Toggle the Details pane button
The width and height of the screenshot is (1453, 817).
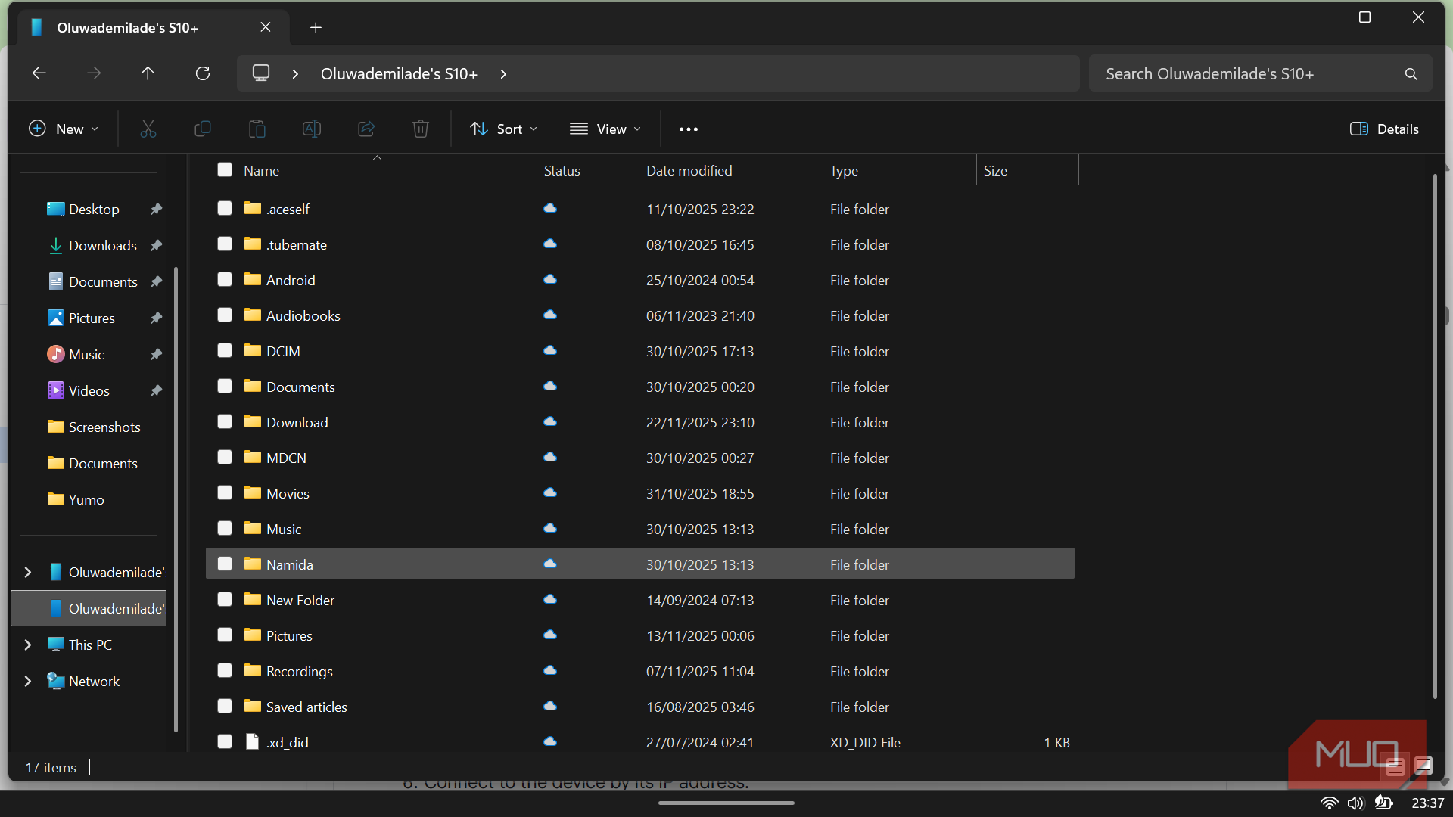click(x=1384, y=129)
